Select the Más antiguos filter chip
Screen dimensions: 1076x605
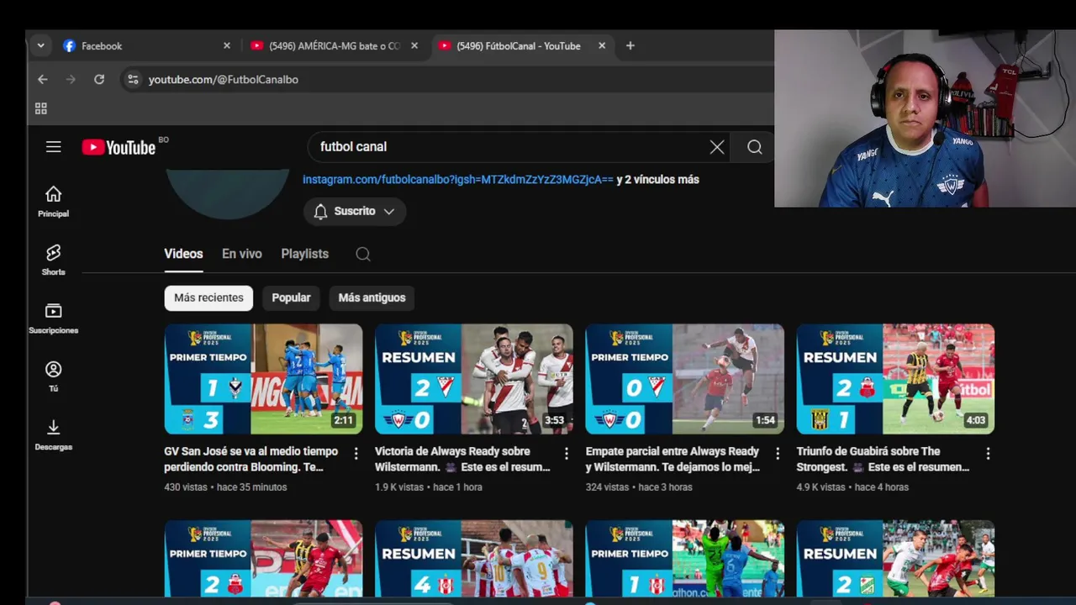pyautogui.click(x=372, y=297)
